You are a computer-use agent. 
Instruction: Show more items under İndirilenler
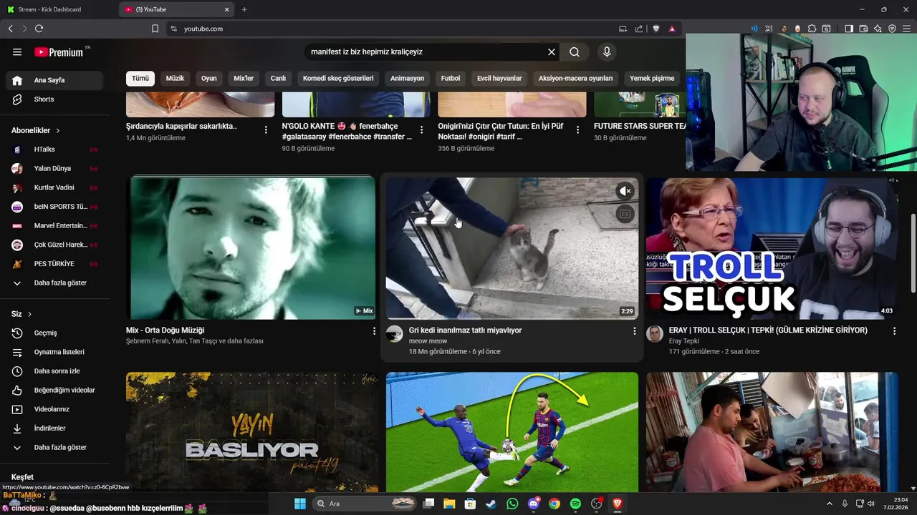54,447
